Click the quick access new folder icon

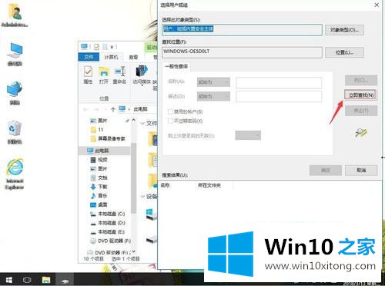105,47
